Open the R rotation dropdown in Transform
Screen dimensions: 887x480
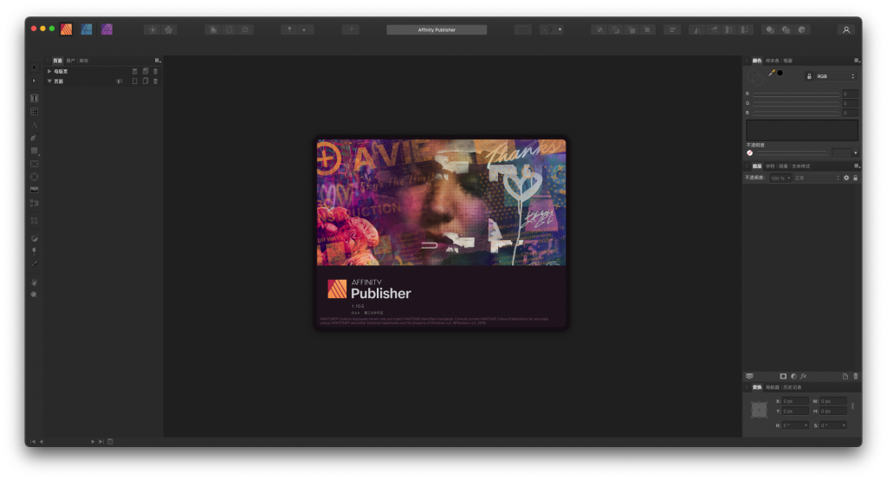pos(806,425)
